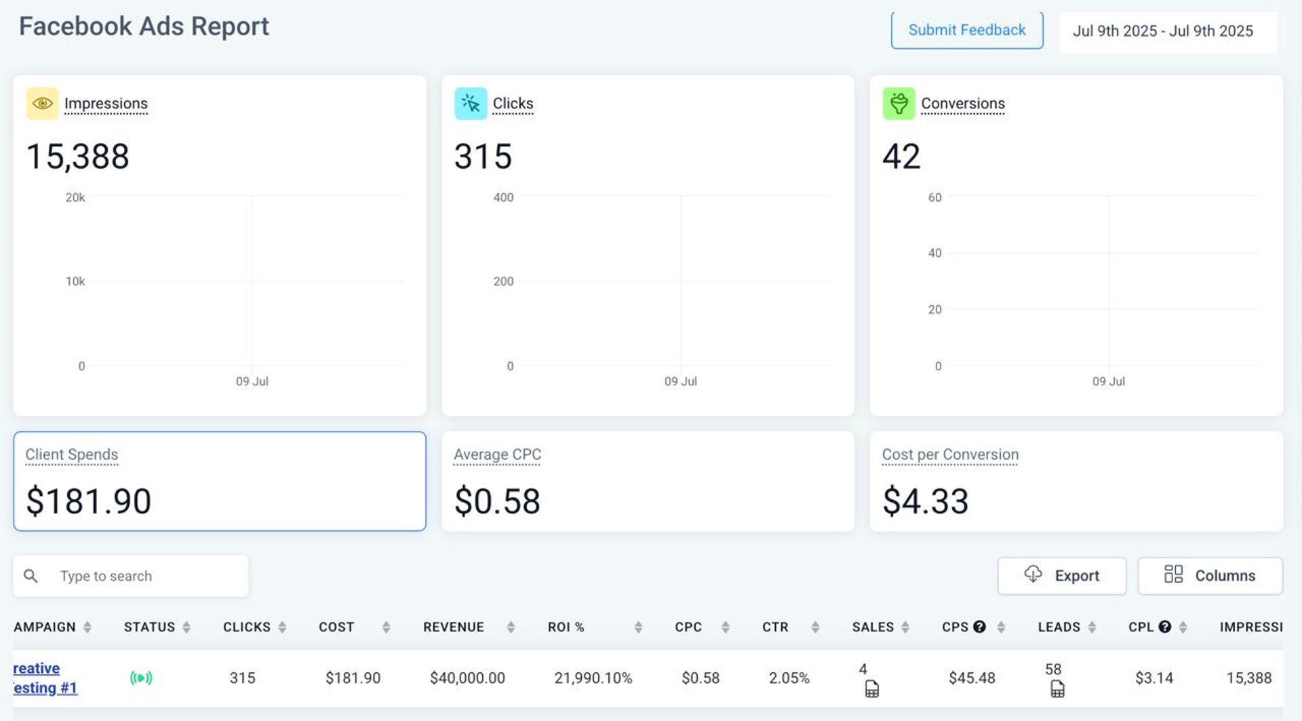Click the CPS help question icon
The height and width of the screenshot is (721, 1302).
pos(979,627)
